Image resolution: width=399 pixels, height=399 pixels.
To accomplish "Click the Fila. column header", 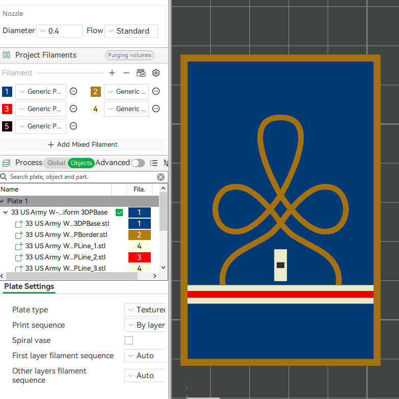I will tap(139, 190).
